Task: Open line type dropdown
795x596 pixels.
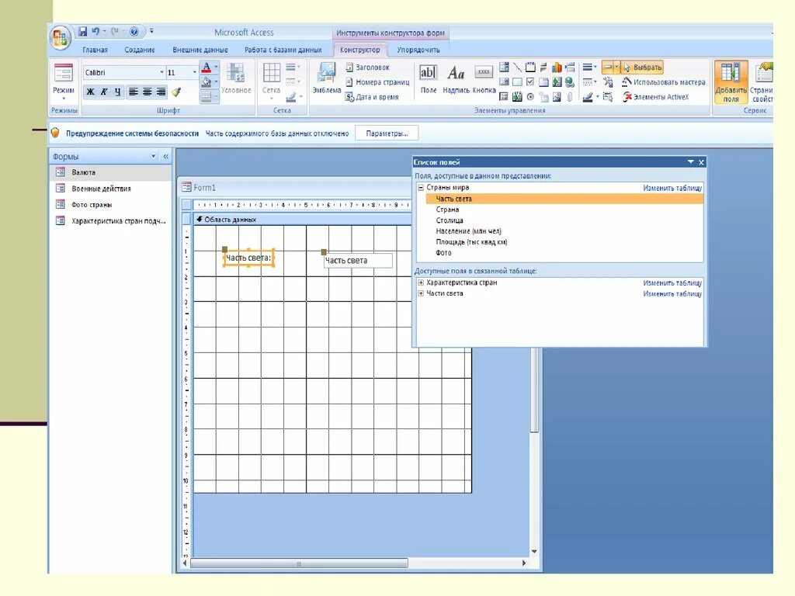Action: (589, 81)
